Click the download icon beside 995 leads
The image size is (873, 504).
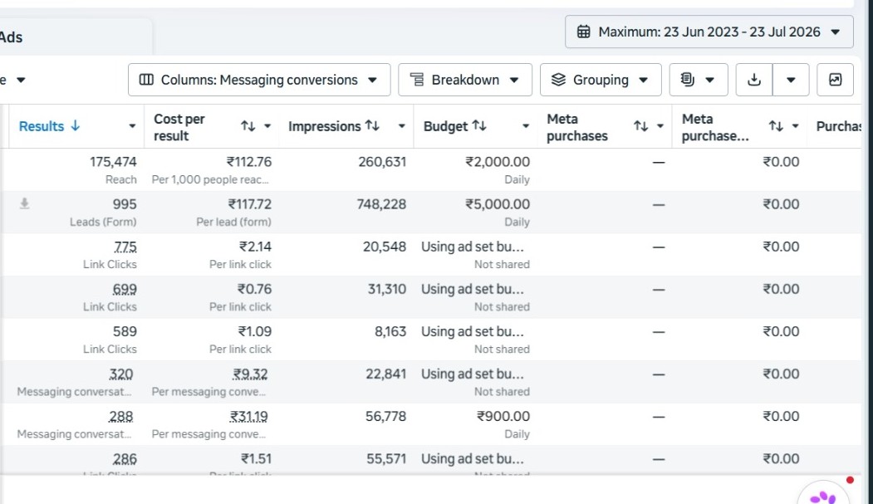coord(24,203)
